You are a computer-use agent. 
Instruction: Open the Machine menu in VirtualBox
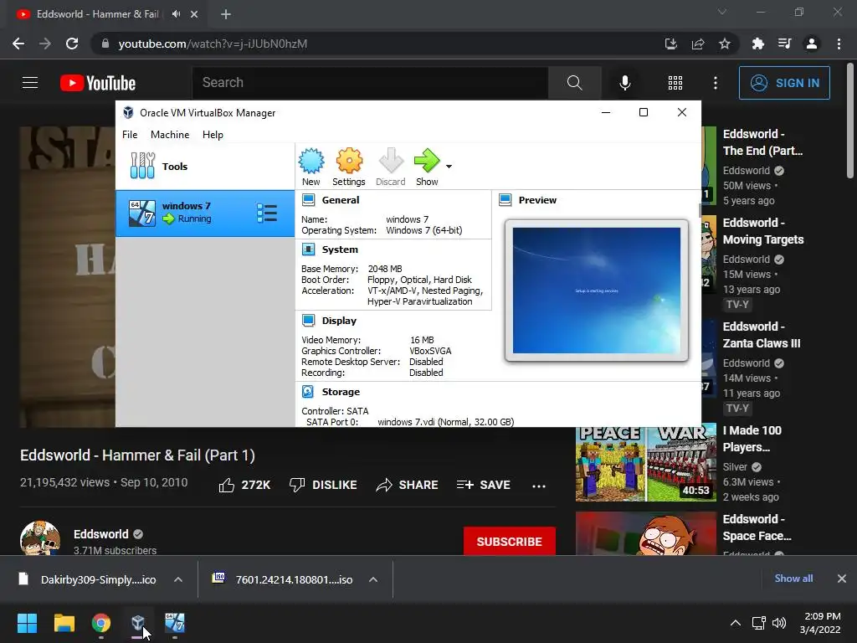[170, 135]
